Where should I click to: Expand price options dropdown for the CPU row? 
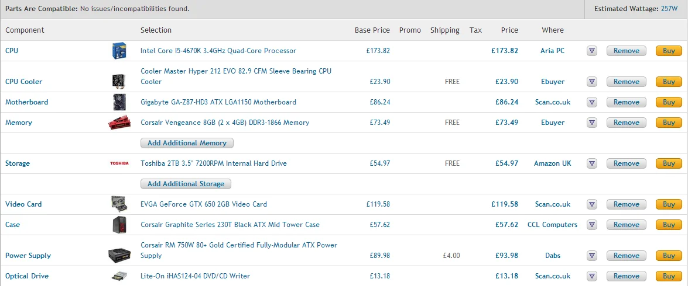[592, 51]
